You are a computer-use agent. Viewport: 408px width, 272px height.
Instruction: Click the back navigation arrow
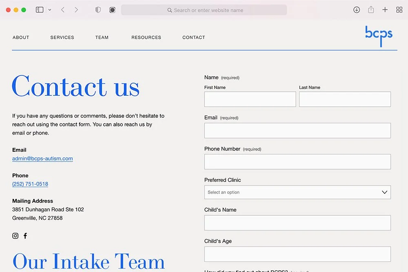pyautogui.click(x=62, y=9)
